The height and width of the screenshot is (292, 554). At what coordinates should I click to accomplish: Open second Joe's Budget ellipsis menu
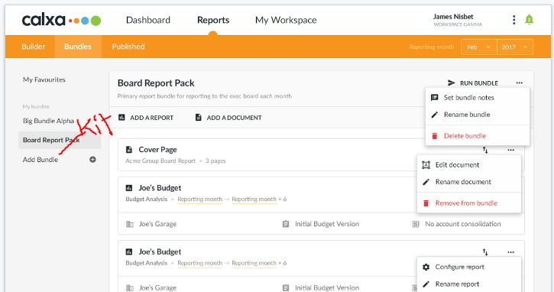(x=511, y=252)
